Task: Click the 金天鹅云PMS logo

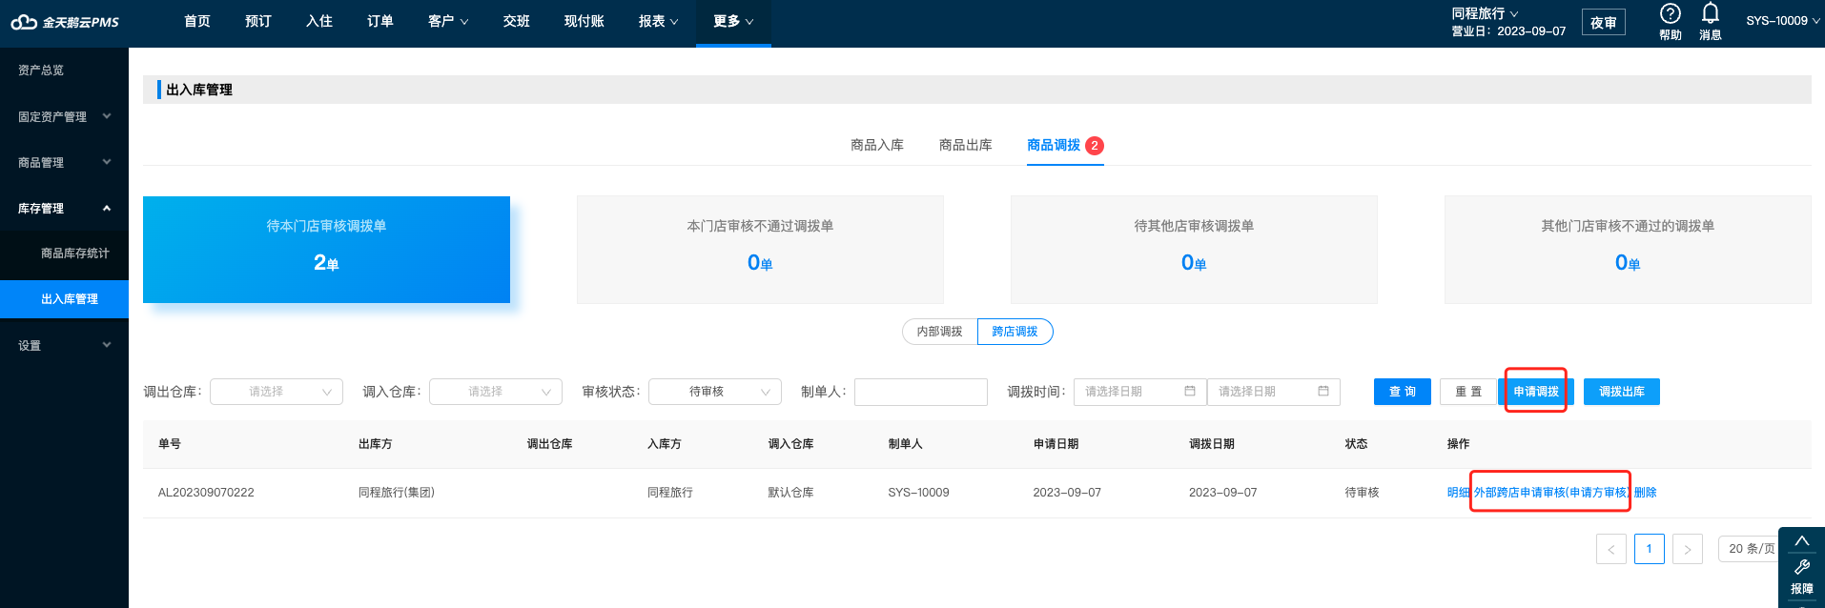Action: 65,22
